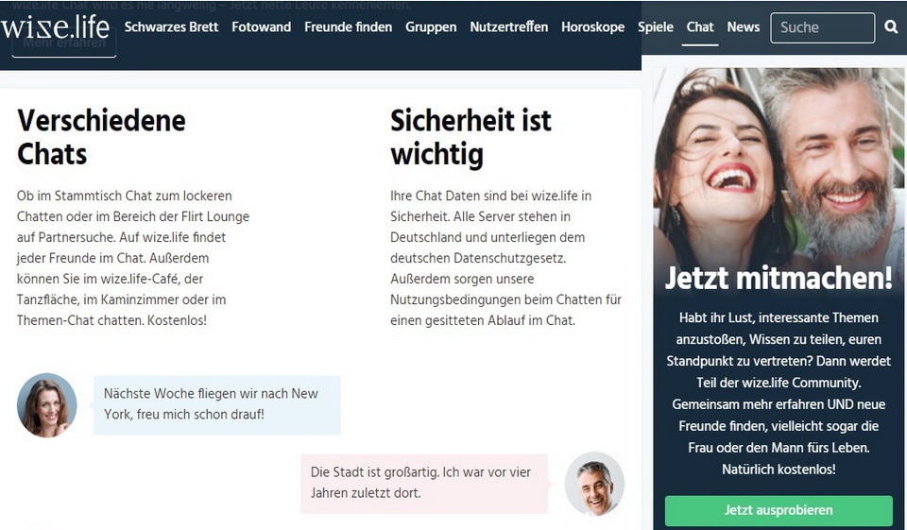The image size is (907, 530).
Task: Go to Fotowand in navigation
Action: [x=261, y=27]
